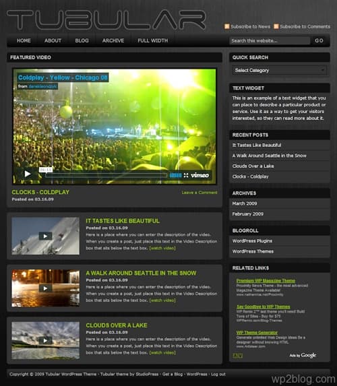Image resolution: width=337 pixels, height=386 pixels.
Task: Click Log out in footer
Action: tap(218, 374)
